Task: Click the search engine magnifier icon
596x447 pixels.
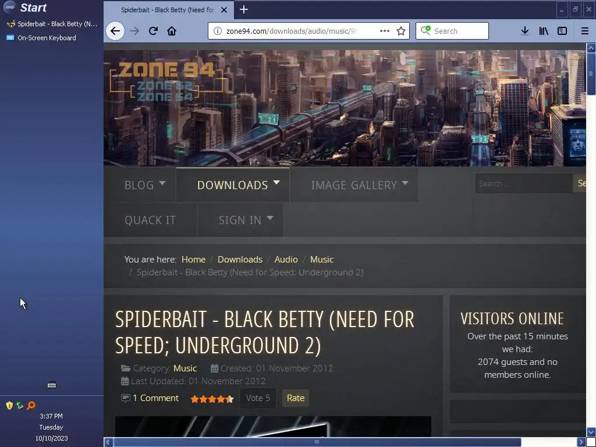Action: click(x=425, y=30)
